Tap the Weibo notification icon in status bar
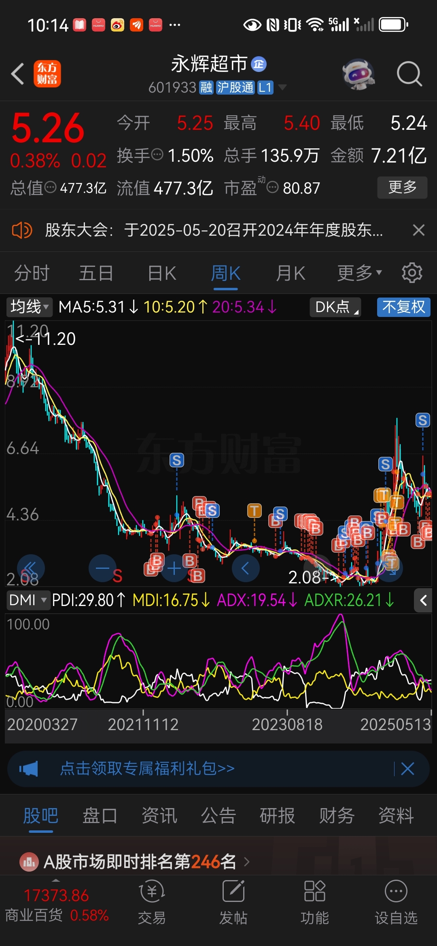Screen dimensions: 437x946 click(x=117, y=25)
